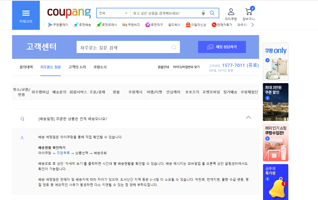Focus the main product search field

tap(166, 13)
